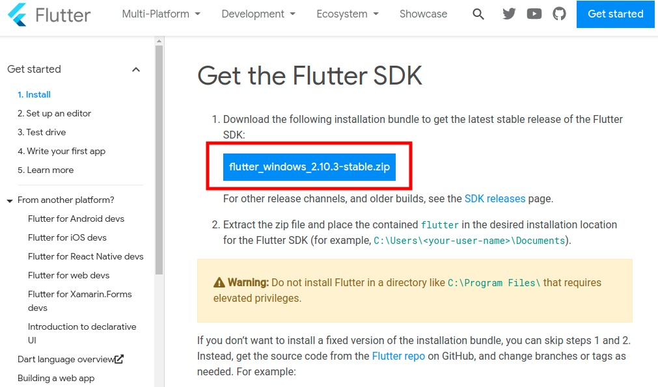This screenshot has width=658, height=387.
Task: Open the Showcase page
Action: coord(423,14)
